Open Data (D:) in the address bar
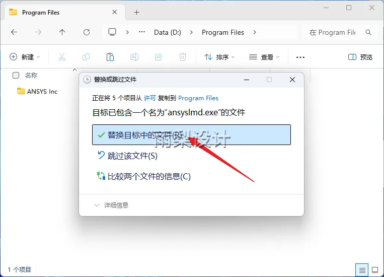The width and height of the screenshot is (384, 277). pyautogui.click(x=168, y=32)
